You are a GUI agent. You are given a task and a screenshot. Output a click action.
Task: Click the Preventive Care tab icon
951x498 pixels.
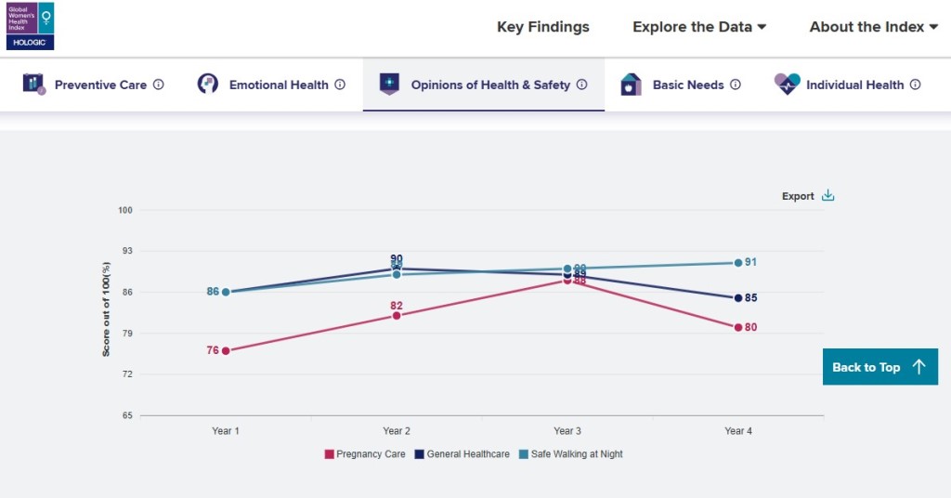coord(33,85)
